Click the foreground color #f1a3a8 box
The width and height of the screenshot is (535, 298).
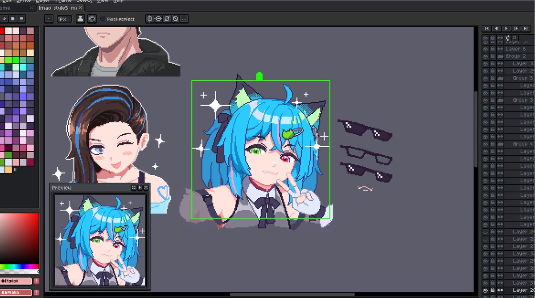point(16,281)
